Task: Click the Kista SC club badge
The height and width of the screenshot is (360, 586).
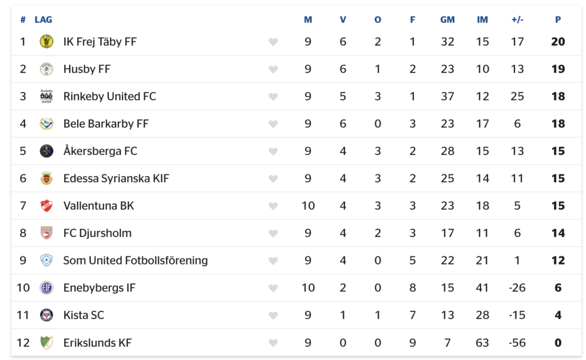Action: [x=46, y=315]
